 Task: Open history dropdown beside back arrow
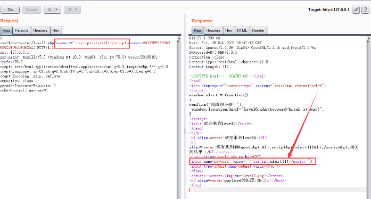(x=57, y=10)
